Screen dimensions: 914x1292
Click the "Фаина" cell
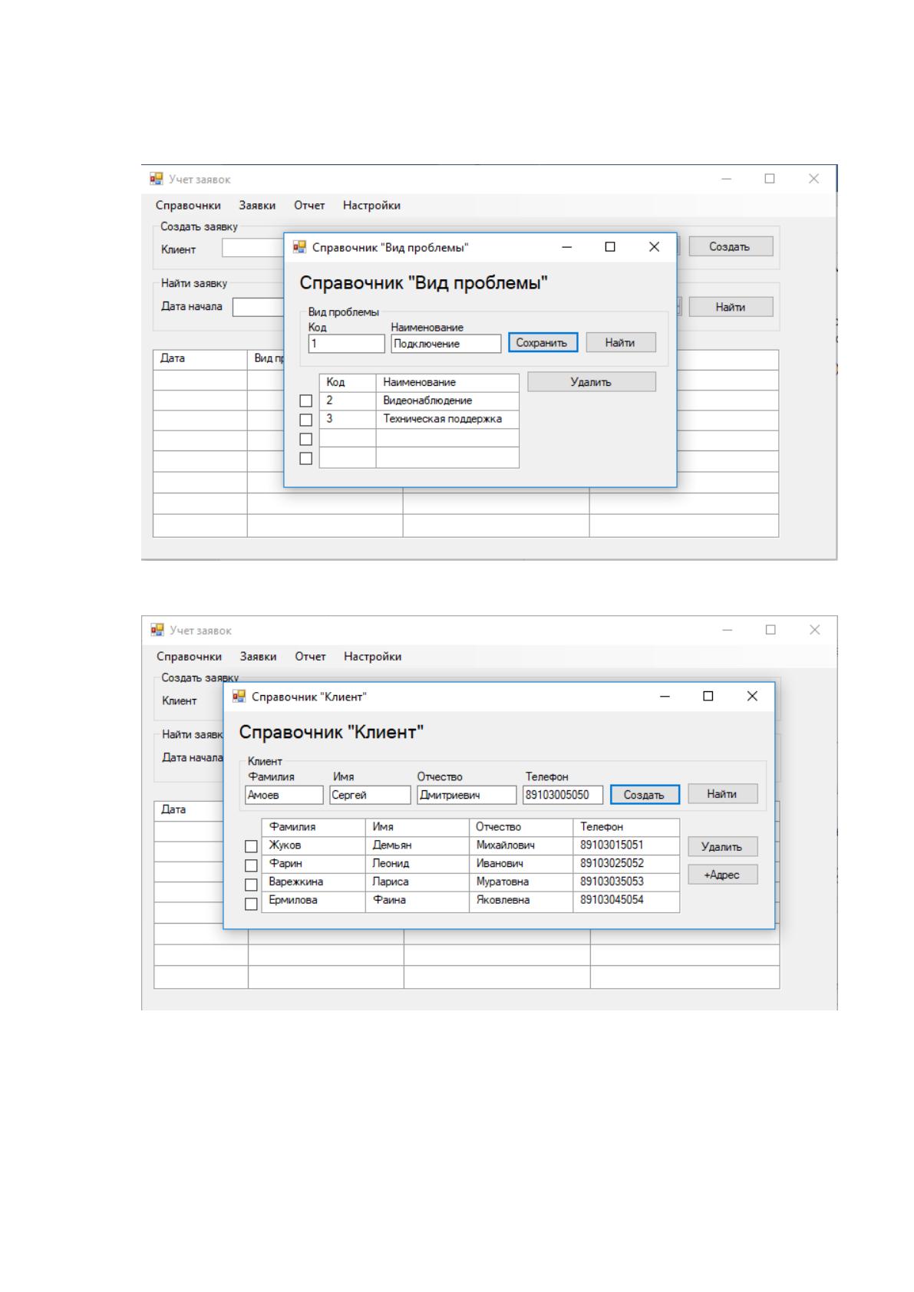coord(417,901)
